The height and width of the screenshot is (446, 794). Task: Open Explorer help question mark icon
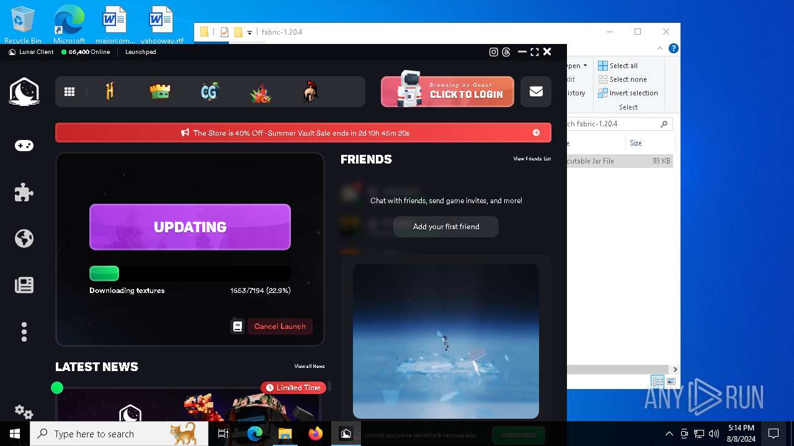click(673, 48)
